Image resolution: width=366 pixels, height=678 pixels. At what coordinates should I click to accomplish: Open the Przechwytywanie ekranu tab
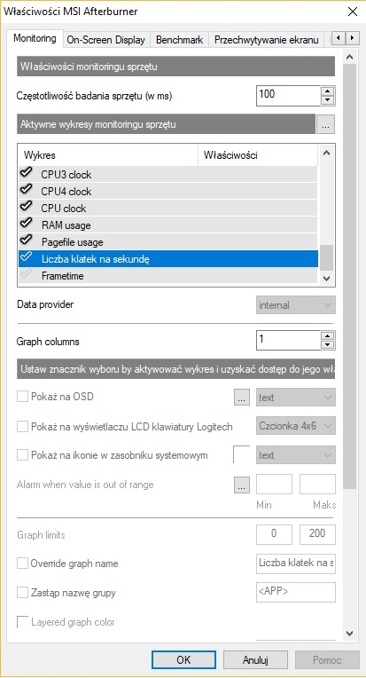click(268, 40)
